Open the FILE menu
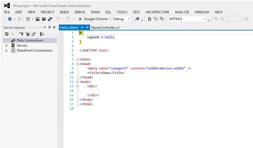This screenshot has height=148, width=253. 7,12
